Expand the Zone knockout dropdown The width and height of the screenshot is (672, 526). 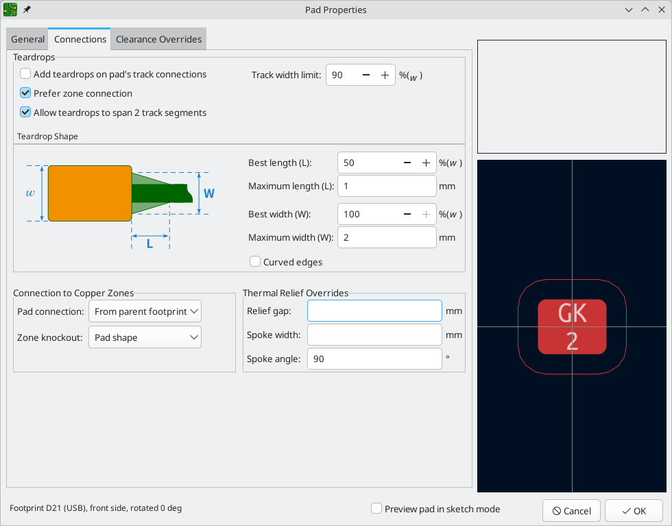pos(145,337)
